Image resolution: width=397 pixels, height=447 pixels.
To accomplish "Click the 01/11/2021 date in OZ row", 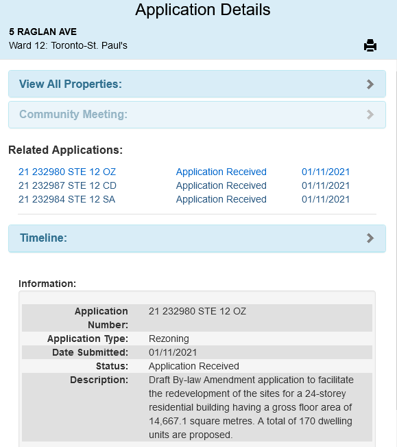I will (326, 172).
